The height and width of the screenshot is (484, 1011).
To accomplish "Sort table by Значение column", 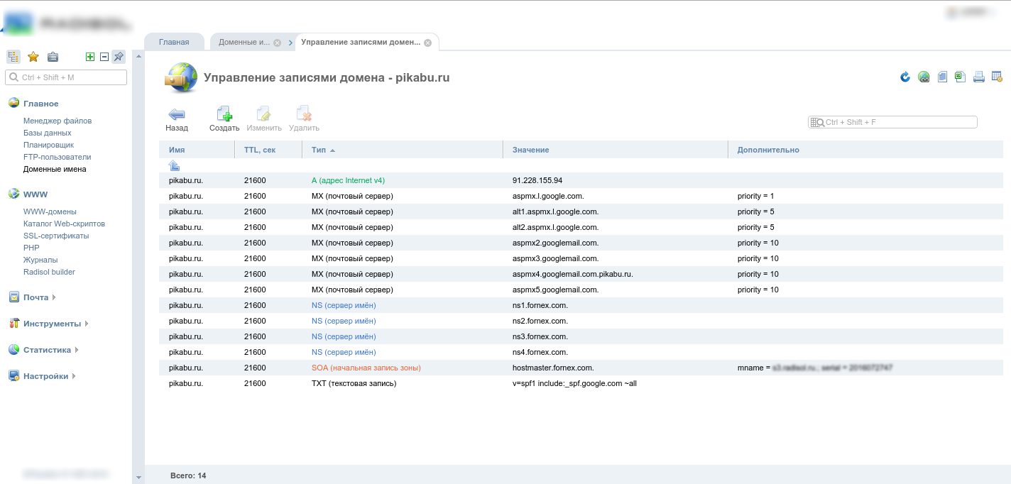I will click(616, 150).
